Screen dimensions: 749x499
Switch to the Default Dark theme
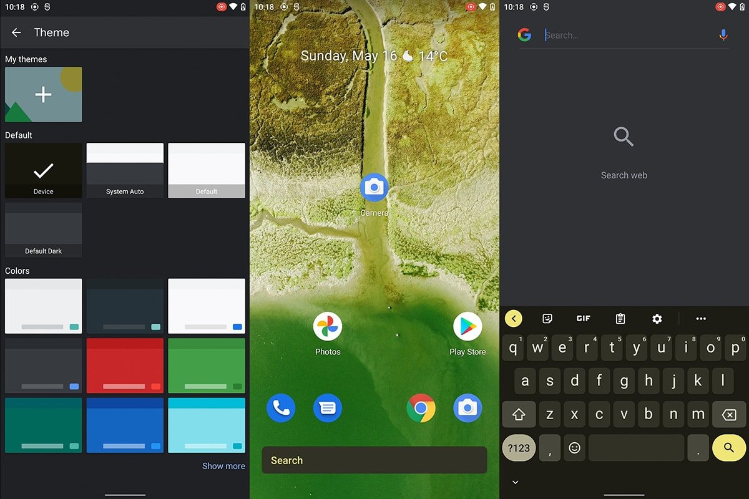[43, 229]
